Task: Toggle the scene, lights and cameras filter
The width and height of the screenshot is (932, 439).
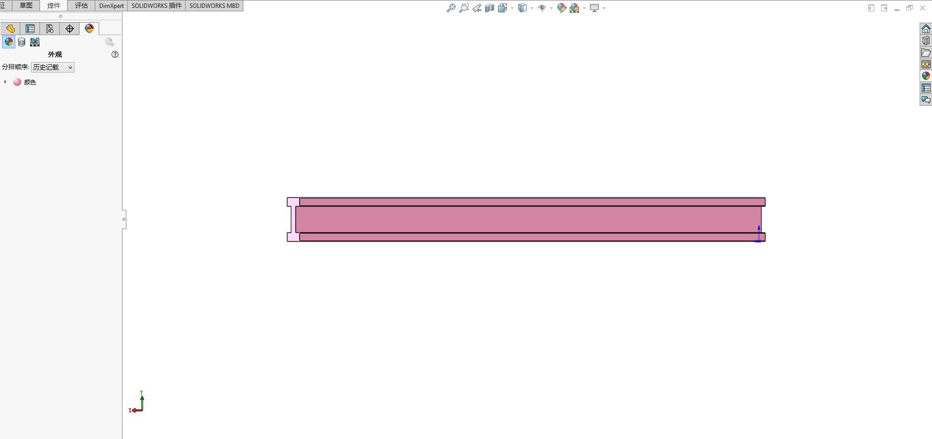Action: pos(35,42)
